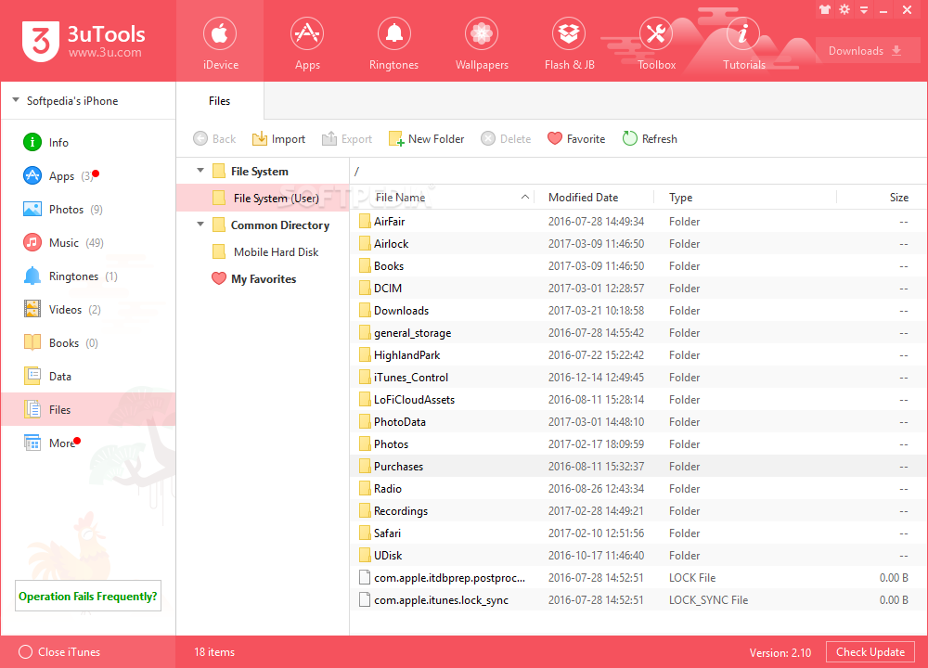928x668 pixels.
Task: Open My Favorites in the tree
Action: tap(263, 279)
